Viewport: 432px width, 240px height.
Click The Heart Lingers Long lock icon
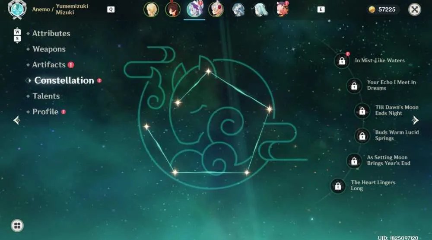tap(338, 186)
